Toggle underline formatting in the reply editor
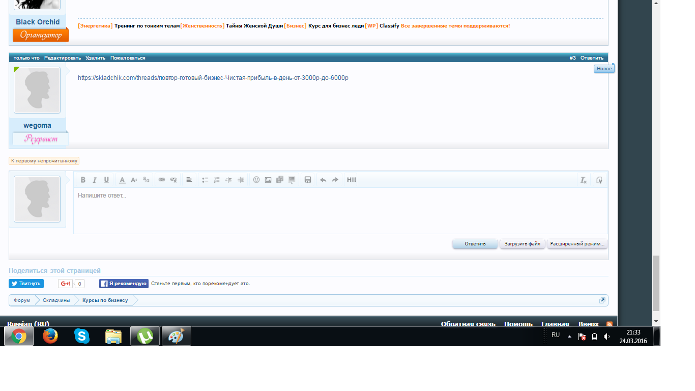This screenshot has height=391, width=695. [x=106, y=180]
